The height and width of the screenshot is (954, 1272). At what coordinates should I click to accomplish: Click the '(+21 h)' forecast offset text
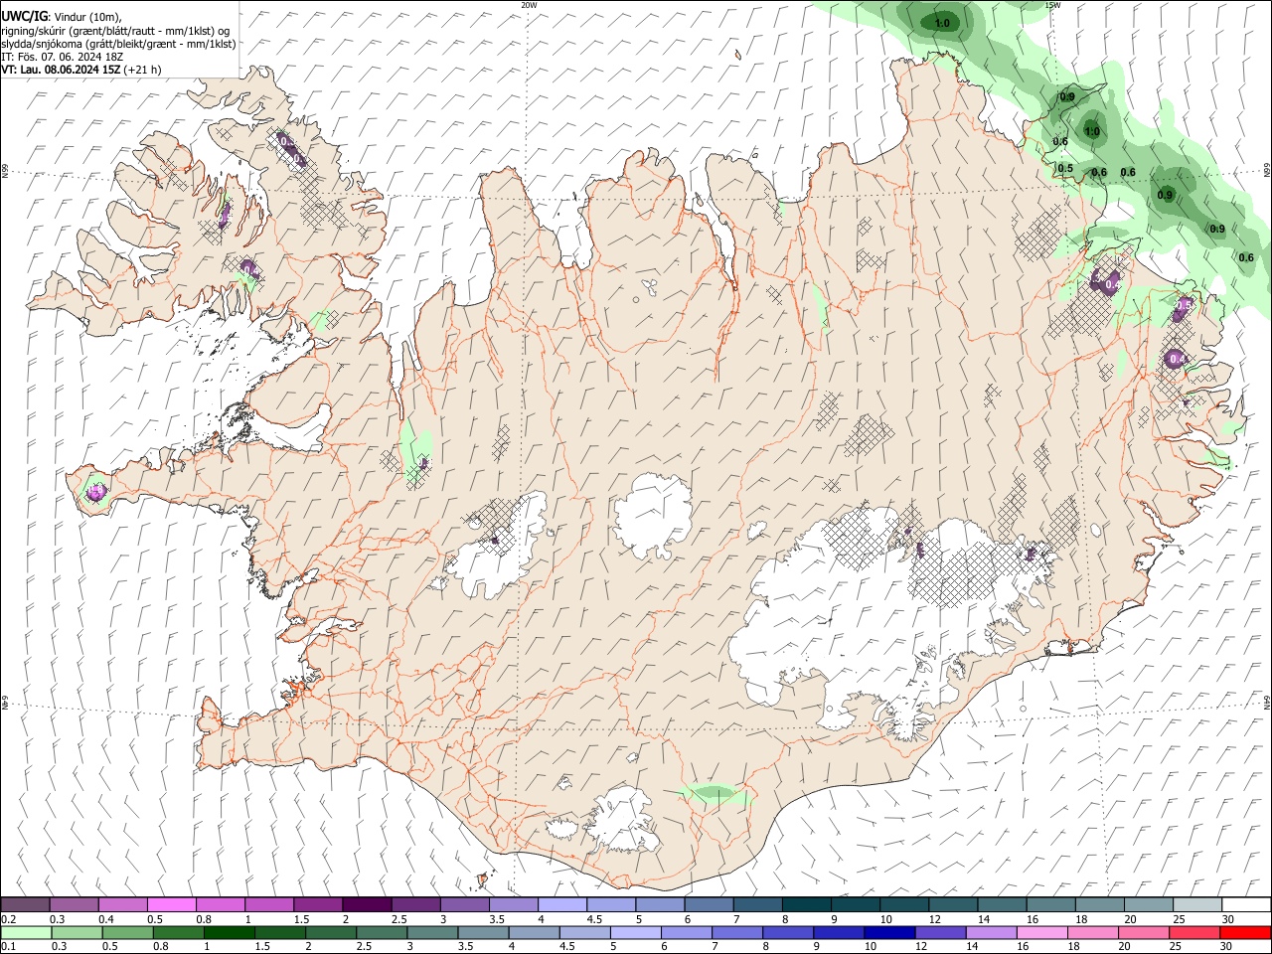[x=143, y=70]
